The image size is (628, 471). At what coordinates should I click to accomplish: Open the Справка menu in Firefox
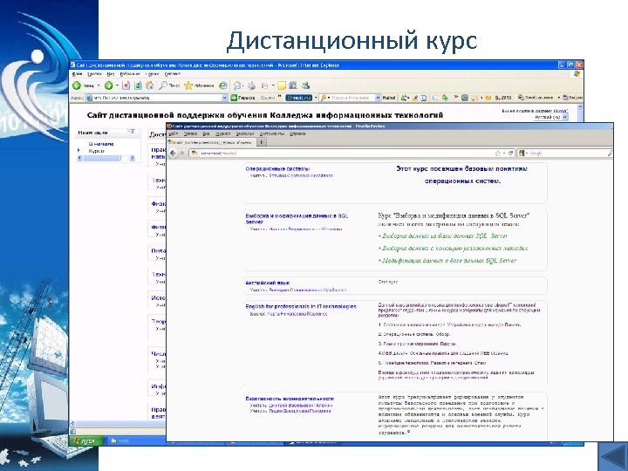click(x=297, y=133)
